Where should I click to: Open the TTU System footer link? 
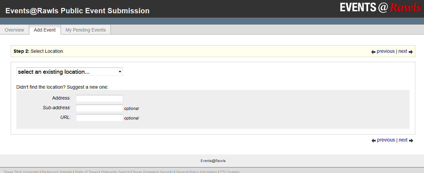click(230, 172)
